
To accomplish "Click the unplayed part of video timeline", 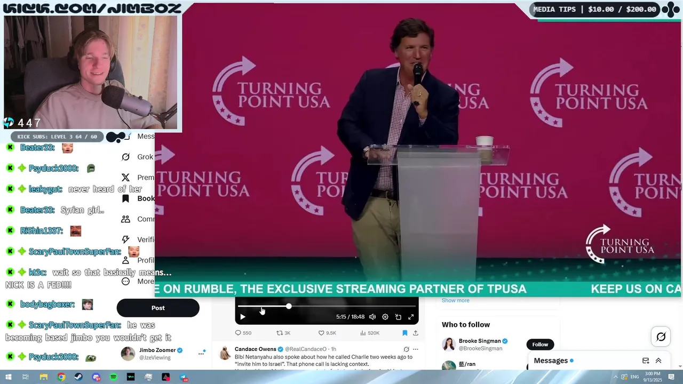I will click(352, 306).
